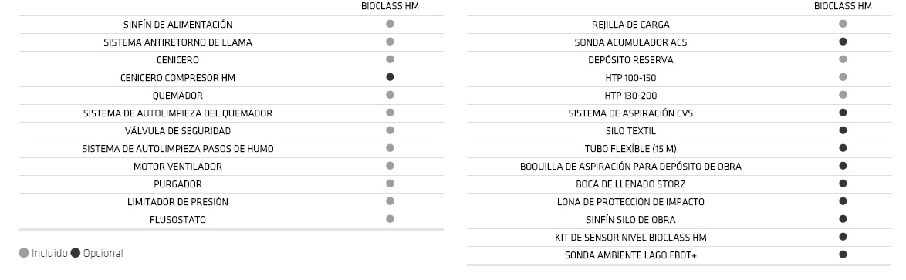906x280 pixels.
Task: Click the dark Opcional legend dot
Action: [x=75, y=253]
